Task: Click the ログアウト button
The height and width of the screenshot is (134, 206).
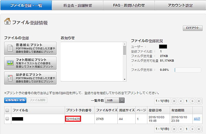Action: (x=193, y=28)
